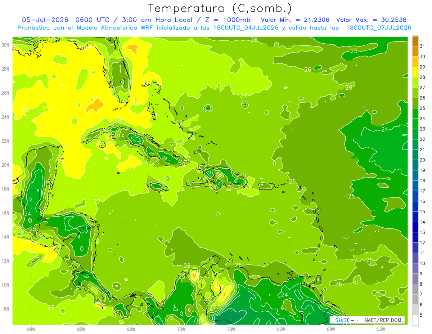Viewport: 432px width, 334px height.
Task: Click the 20N latitude axis label
Action: pyautogui.click(x=6, y=165)
